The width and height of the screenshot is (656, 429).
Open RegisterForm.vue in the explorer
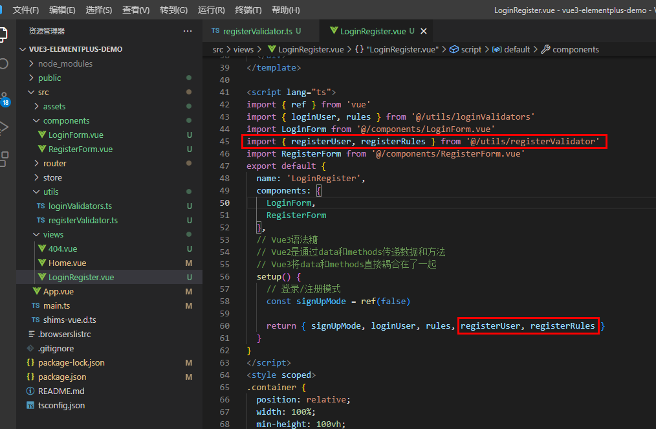tap(80, 149)
